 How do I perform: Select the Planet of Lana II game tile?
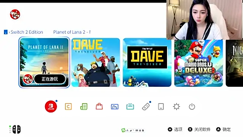pos(44,62)
